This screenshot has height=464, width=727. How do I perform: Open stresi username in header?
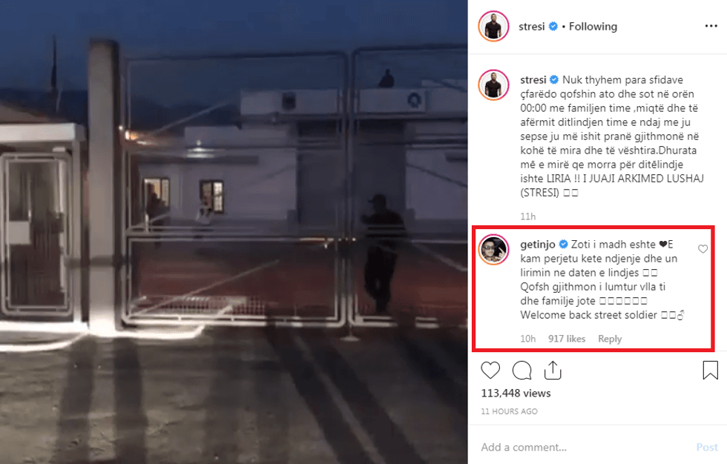click(531, 27)
